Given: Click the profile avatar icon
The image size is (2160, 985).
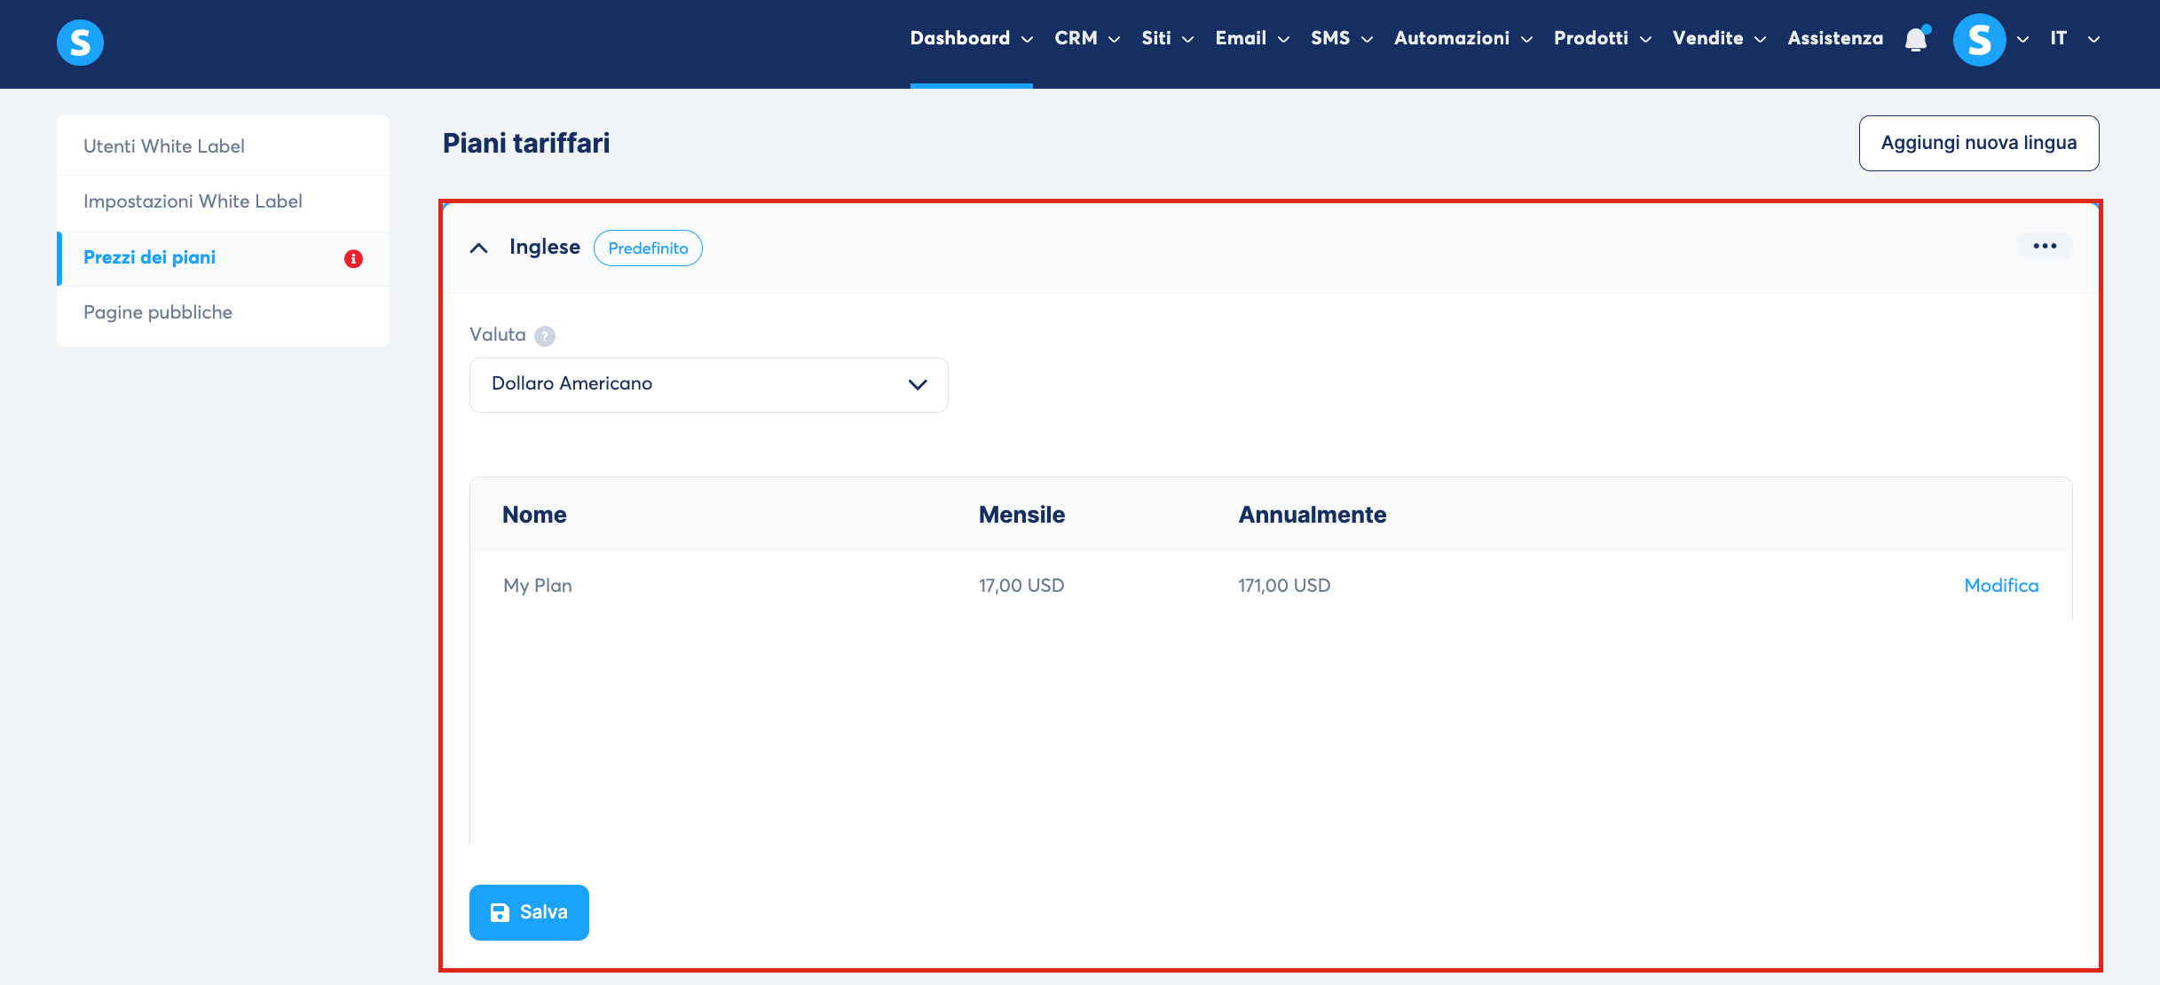Looking at the screenshot, I should [x=1979, y=40].
